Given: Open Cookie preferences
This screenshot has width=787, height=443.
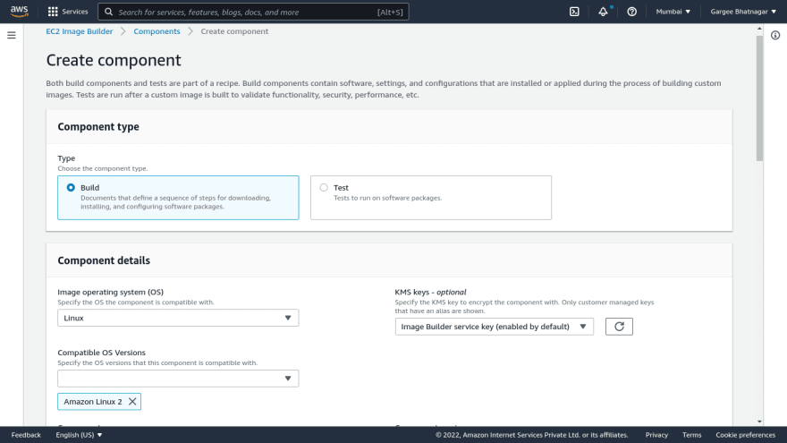Looking at the screenshot, I should coord(745,435).
